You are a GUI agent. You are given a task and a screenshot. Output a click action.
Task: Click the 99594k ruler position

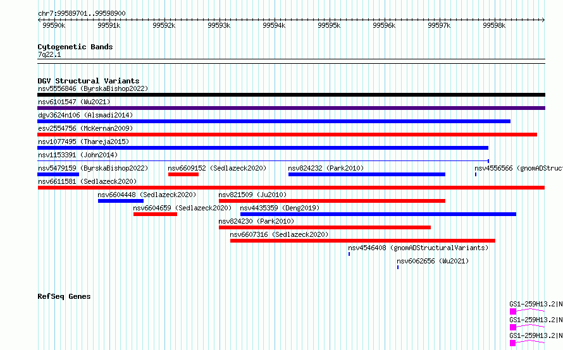click(x=274, y=25)
